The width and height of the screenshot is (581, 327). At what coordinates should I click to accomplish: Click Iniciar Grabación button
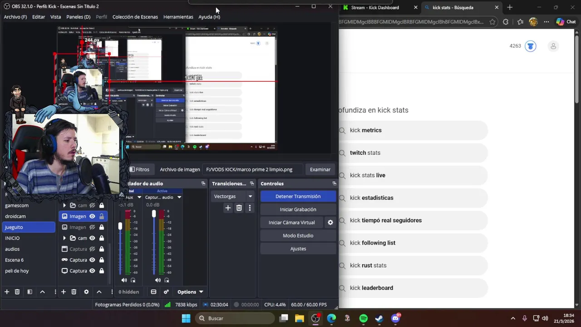(x=298, y=209)
